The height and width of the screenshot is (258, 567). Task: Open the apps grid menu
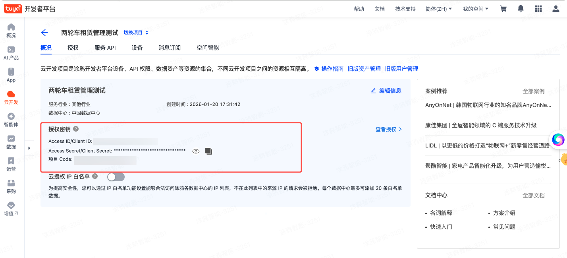[x=538, y=8]
